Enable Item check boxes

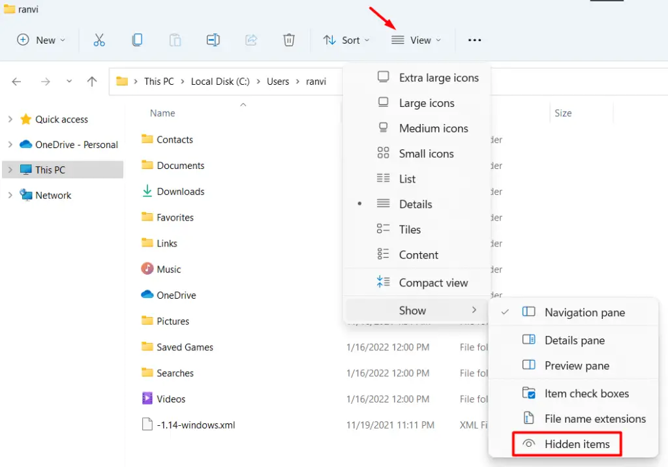(586, 393)
